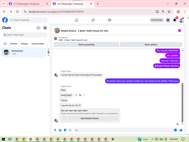Viewport: 189px width, 142px height.
Task: Click chat list scroll down arrow
Action: coord(48,55)
